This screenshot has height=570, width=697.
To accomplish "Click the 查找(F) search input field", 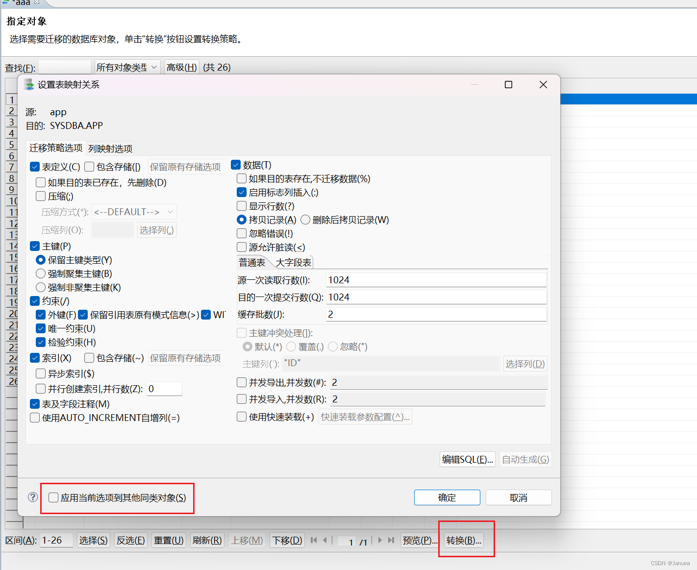I will 65,67.
